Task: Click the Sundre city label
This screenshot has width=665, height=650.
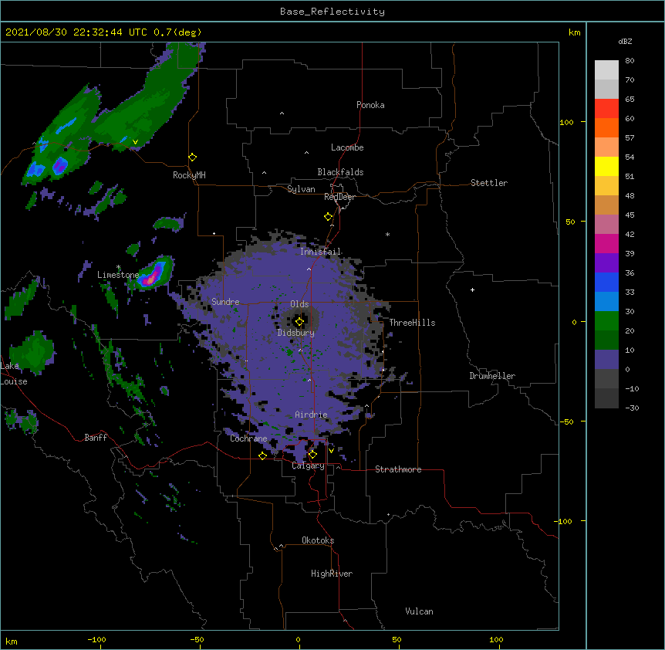Action: pos(225,302)
